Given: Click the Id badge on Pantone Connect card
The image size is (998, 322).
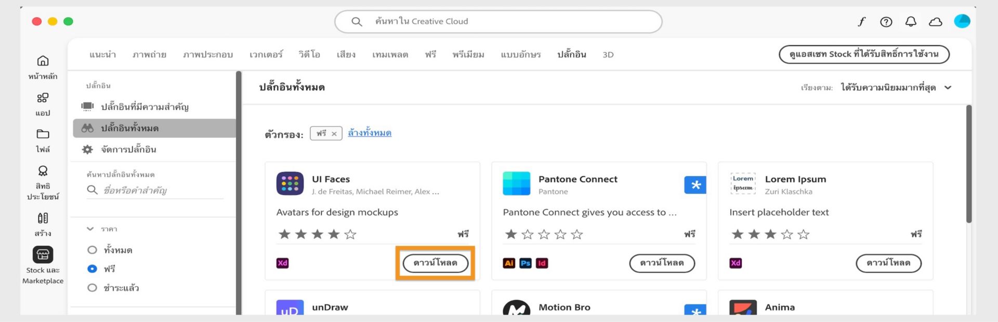Looking at the screenshot, I should tap(542, 263).
